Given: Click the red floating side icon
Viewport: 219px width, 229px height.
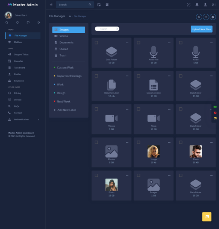Looking at the screenshot, I should [x=215, y=113].
